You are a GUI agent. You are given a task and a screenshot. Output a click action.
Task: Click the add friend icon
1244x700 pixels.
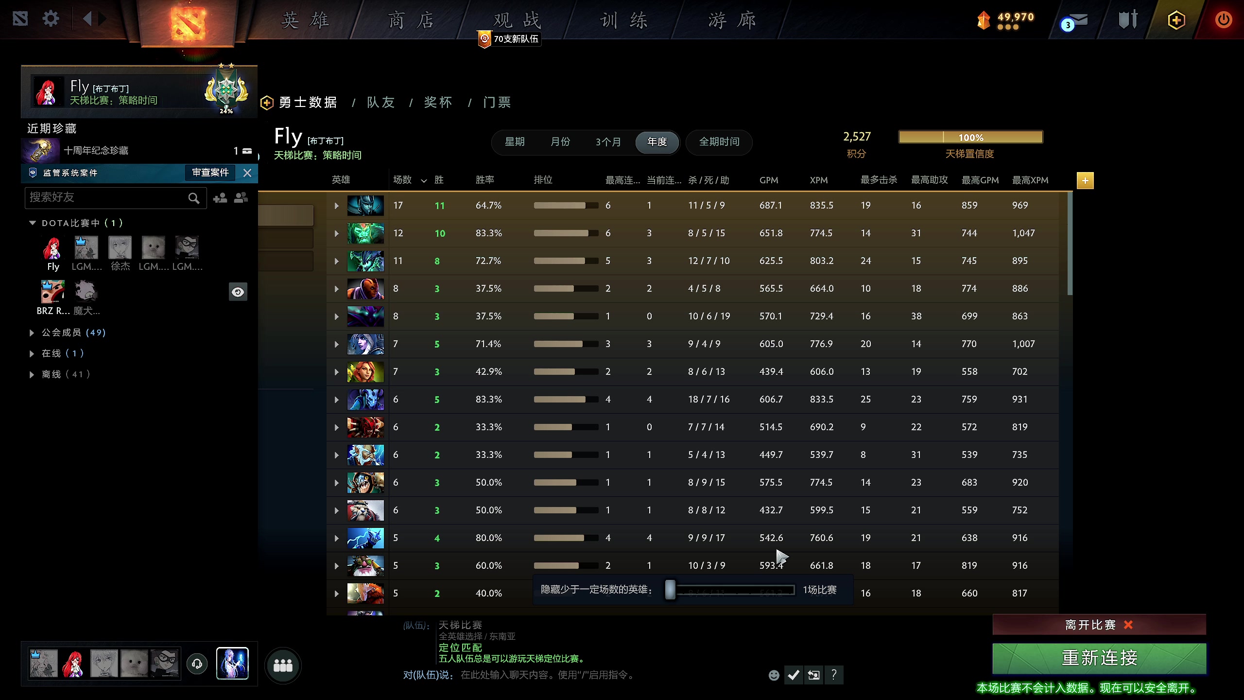point(220,198)
